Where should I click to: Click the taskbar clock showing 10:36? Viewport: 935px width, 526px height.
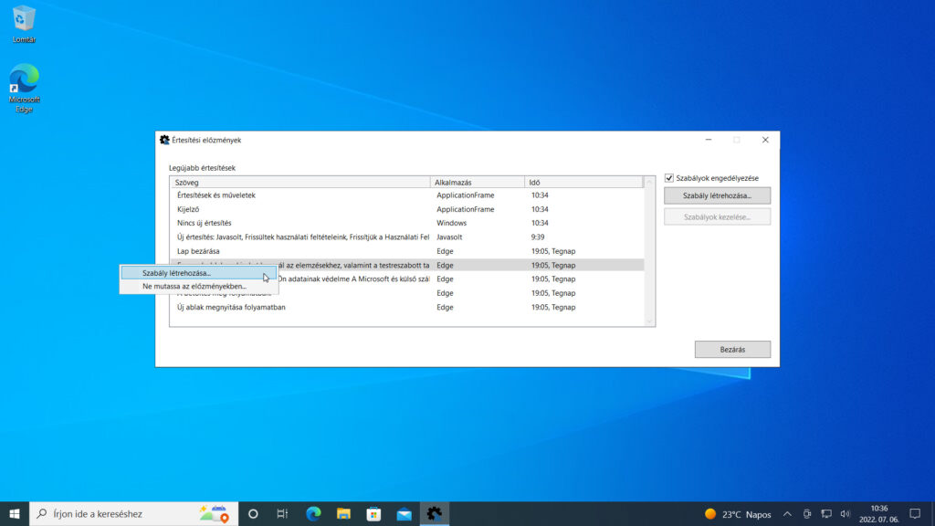click(879, 513)
